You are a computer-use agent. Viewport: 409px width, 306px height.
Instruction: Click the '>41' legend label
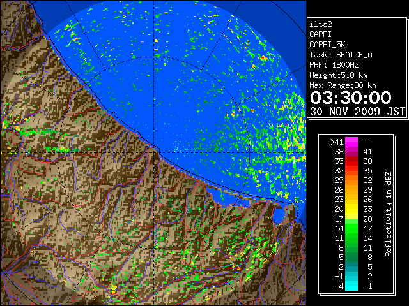point(337,142)
